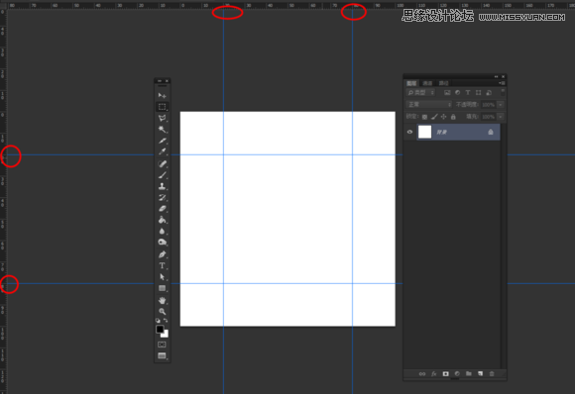Lock all layer attributes
Image resolution: width=575 pixels, height=394 pixels.
pos(453,117)
